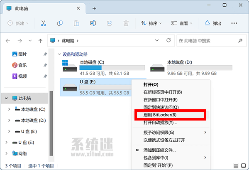This screenshot has height=170, width=249.
Task: Select 本地磁盘 (C:) drive tile
Action: point(103,68)
